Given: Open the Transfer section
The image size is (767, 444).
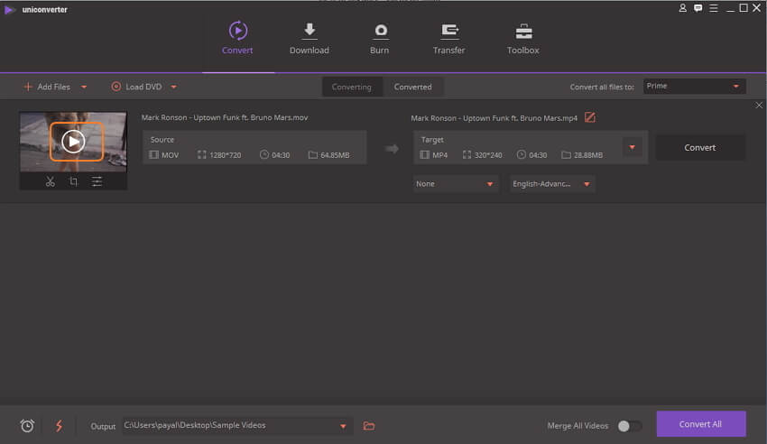Looking at the screenshot, I should pyautogui.click(x=449, y=38).
